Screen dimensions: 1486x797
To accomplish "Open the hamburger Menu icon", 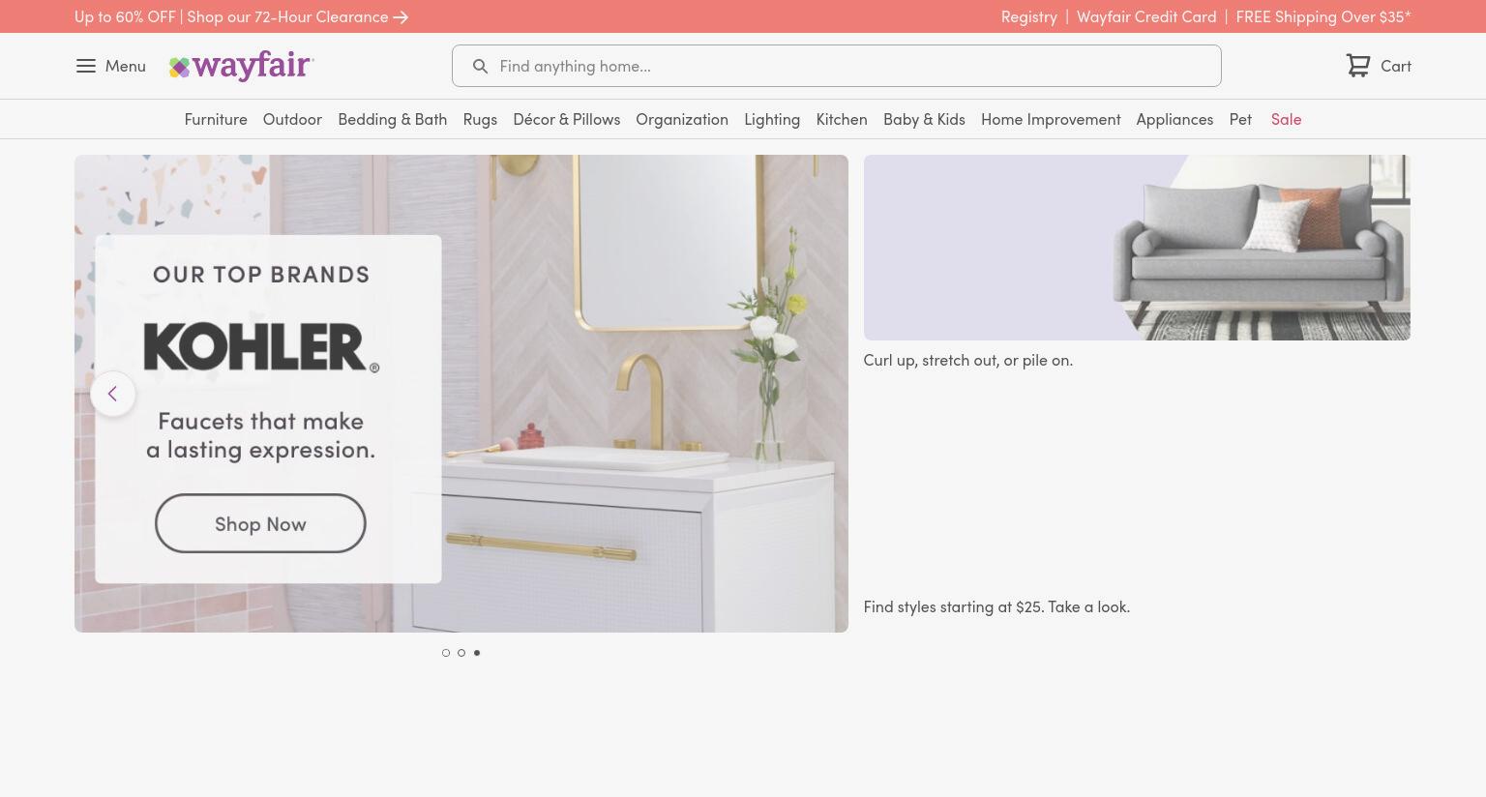I will click(x=85, y=66).
